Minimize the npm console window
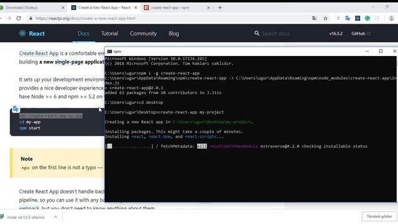This screenshot has height=224, width=398. pyautogui.click(x=367, y=51)
